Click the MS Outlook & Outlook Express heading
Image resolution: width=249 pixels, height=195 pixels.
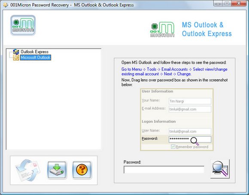click(x=207, y=29)
